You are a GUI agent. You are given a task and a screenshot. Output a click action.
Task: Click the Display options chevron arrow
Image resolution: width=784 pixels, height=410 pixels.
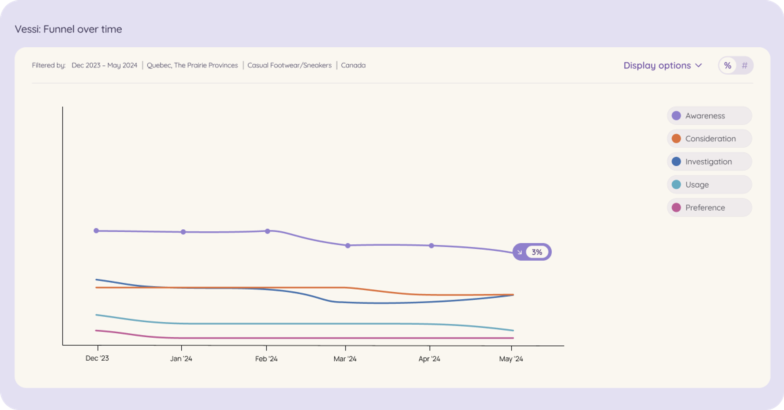698,65
